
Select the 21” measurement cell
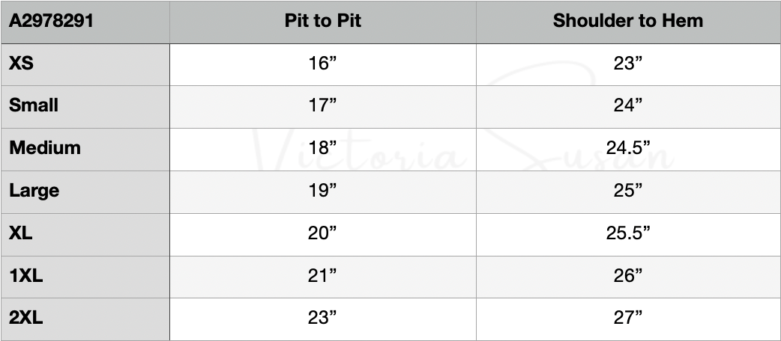[322, 276]
